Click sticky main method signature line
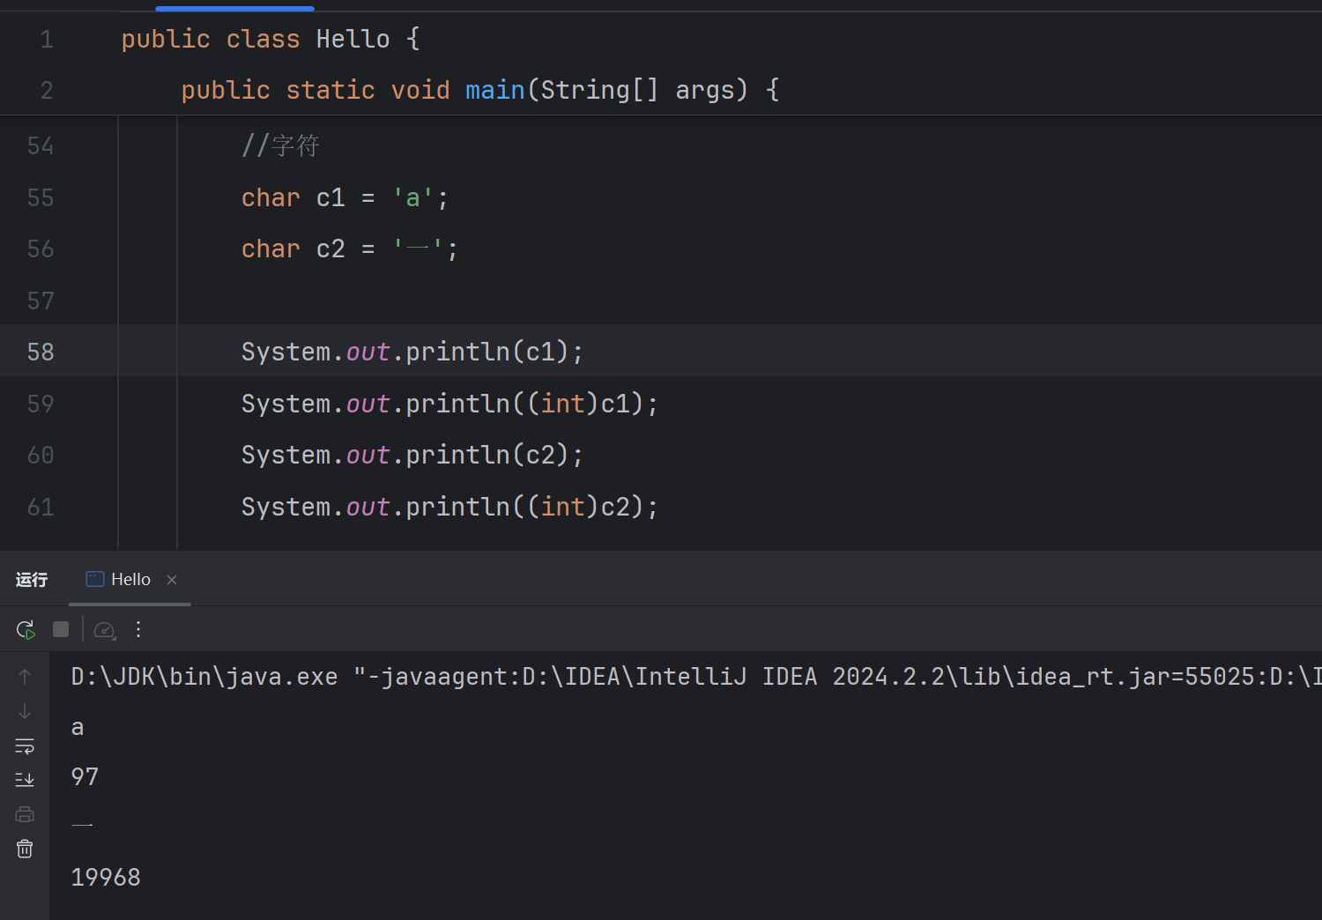 pyautogui.click(x=480, y=90)
